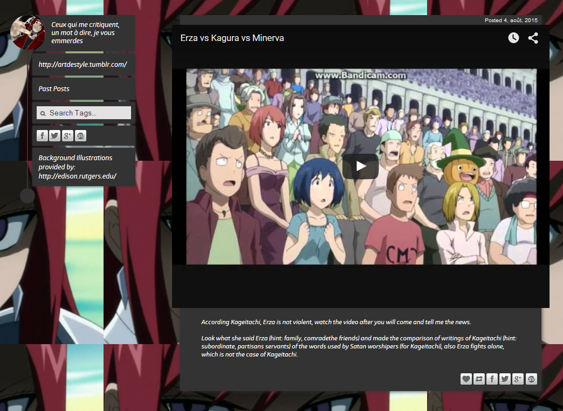This screenshot has width=563, height=411.
Task: Click the Facebook icon in the sidebar
Action: point(42,136)
